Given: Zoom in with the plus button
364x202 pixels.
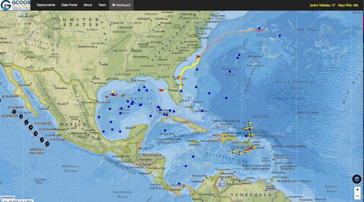Looking at the screenshot, I should 358,190.
